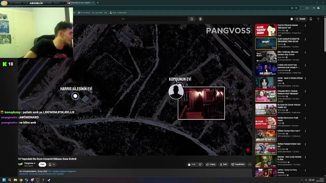Click the cast/install icon in address bar
Image resolution: width=326 pixels, height=183 pixels.
292,8
